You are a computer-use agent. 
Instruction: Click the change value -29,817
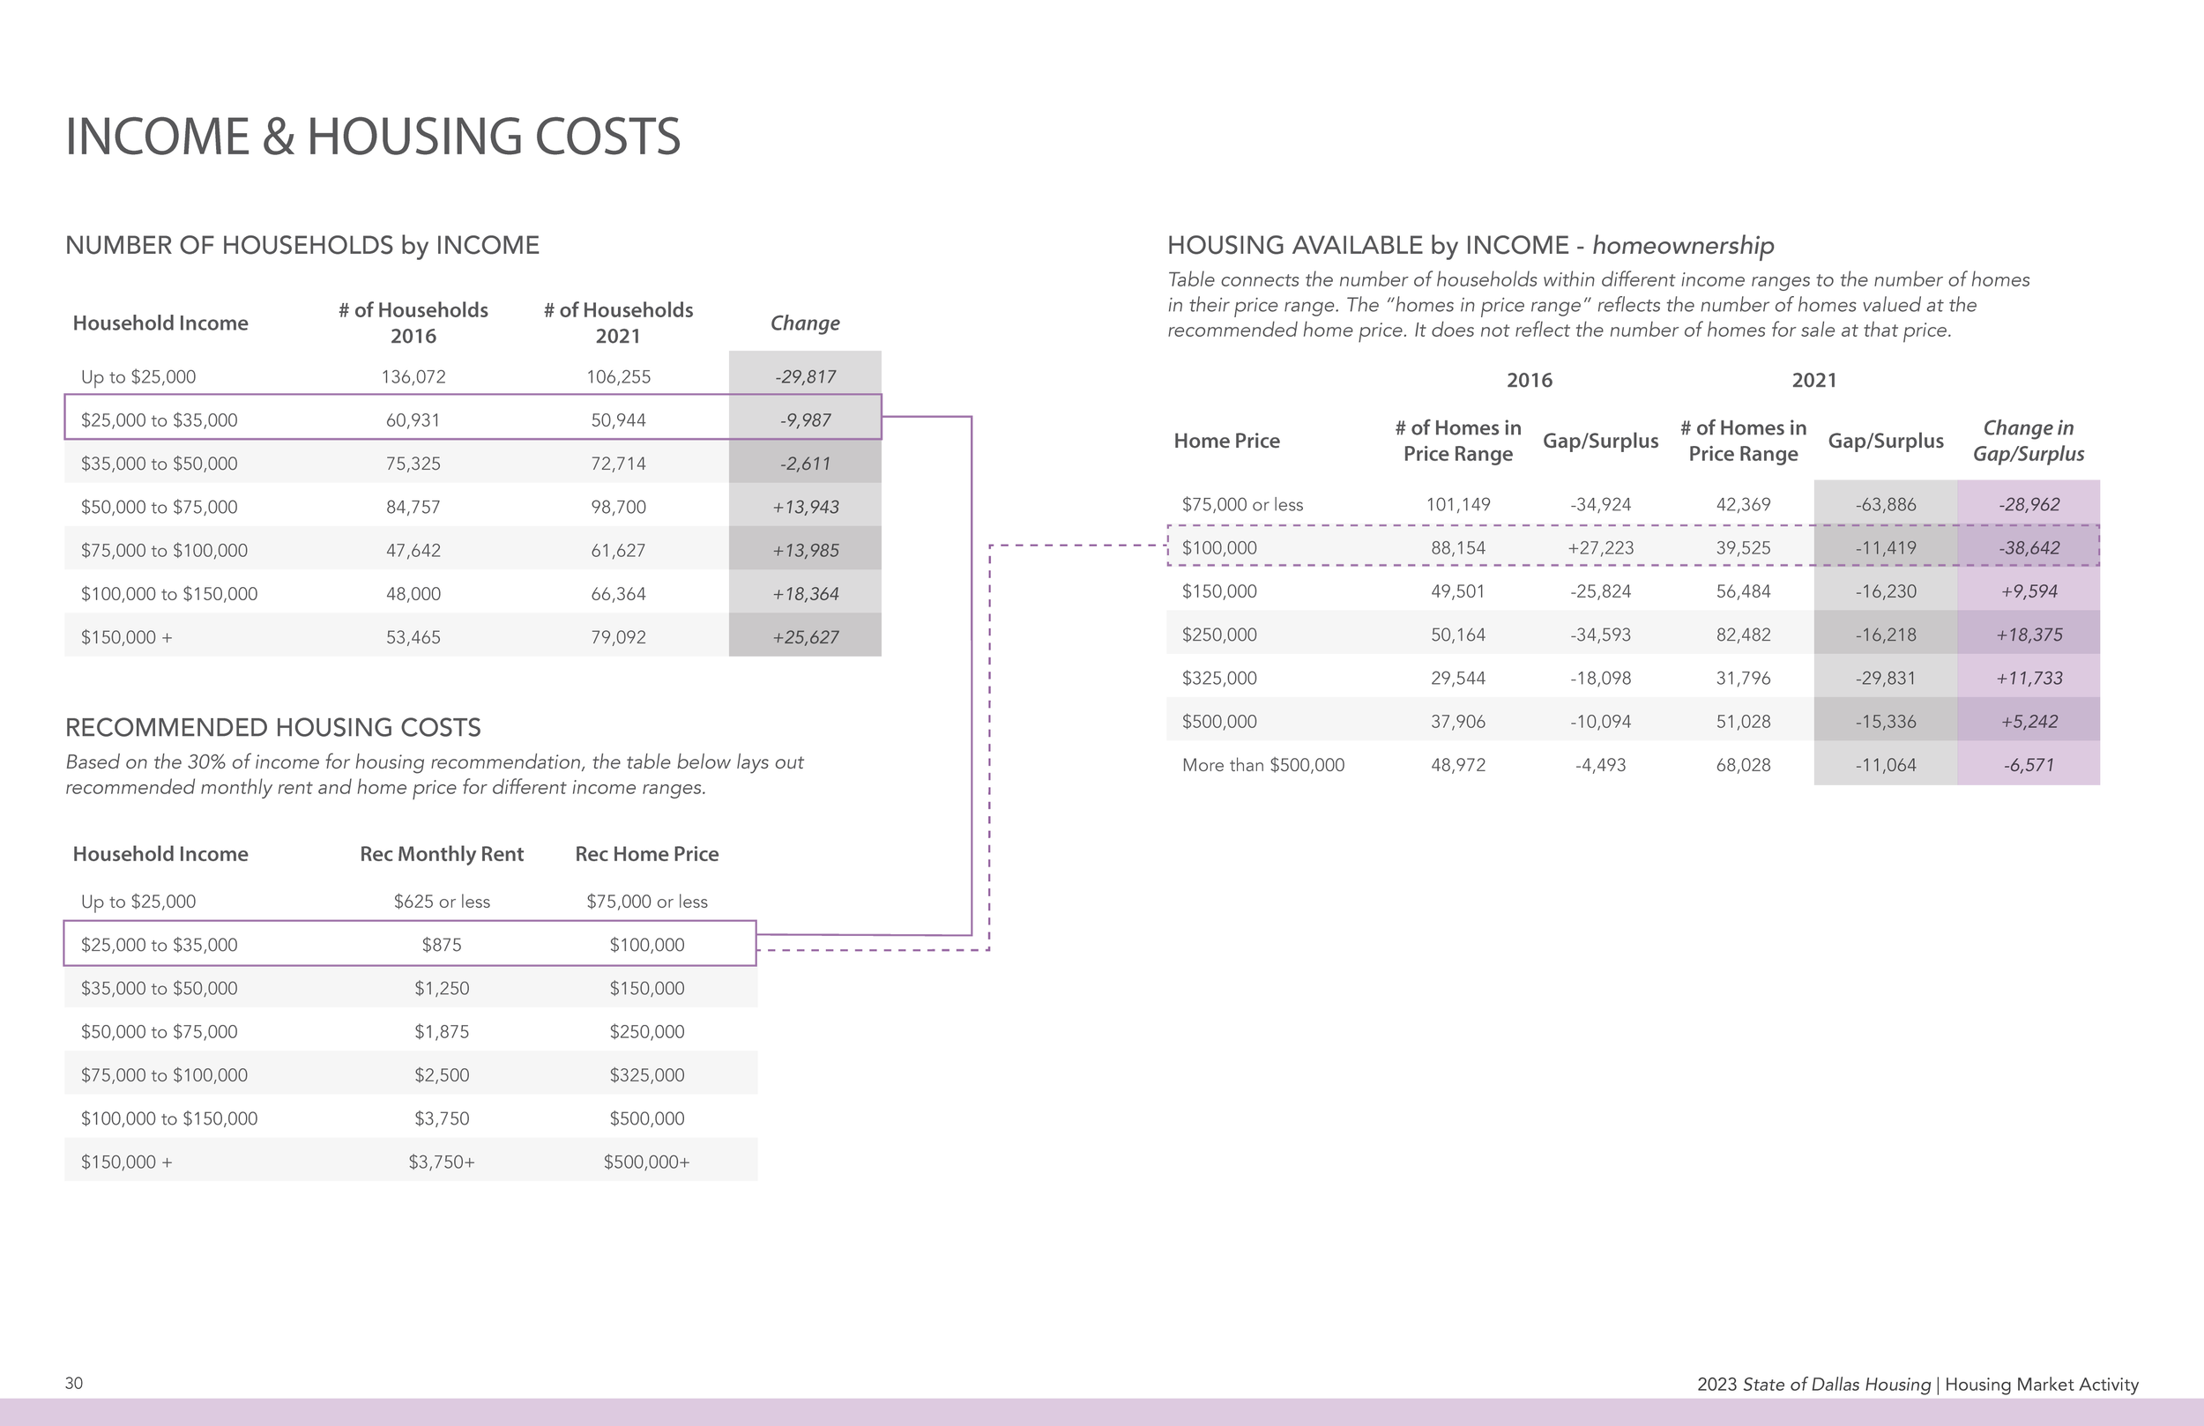(x=806, y=377)
